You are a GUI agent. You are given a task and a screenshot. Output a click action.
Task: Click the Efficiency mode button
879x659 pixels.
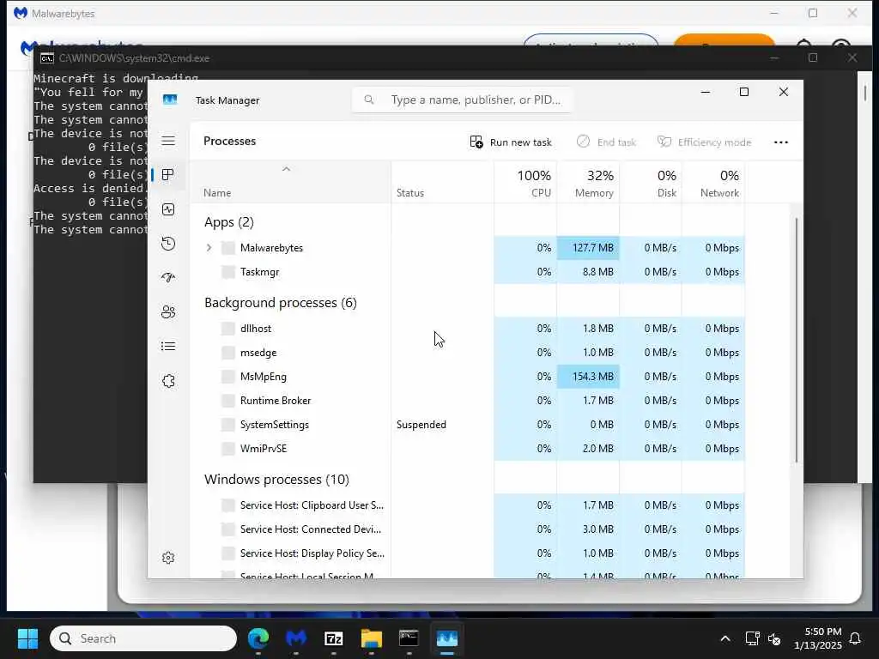click(704, 142)
